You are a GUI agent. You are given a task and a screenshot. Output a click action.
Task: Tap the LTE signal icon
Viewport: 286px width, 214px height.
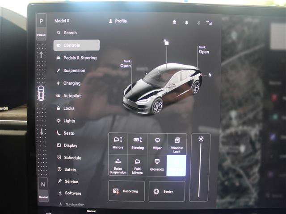point(209,23)
